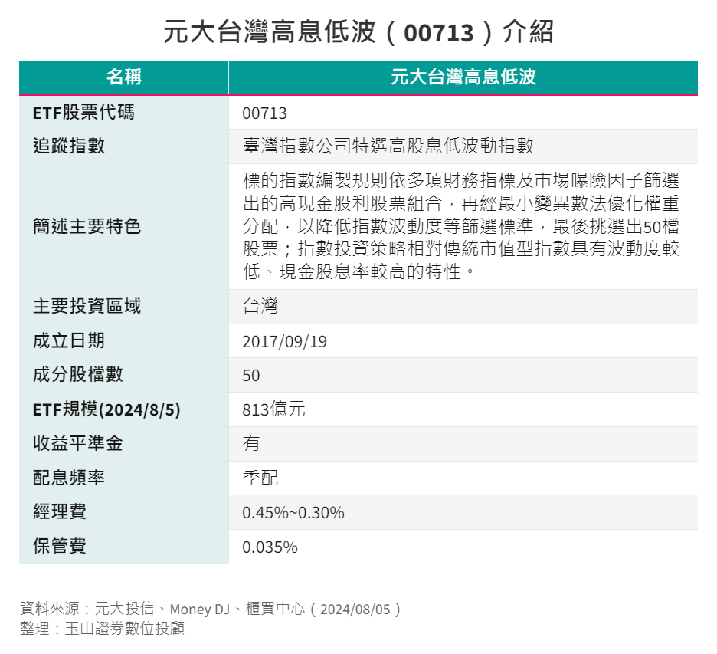
Task: Click the date 2017/09/19
Action: point(284,342)
